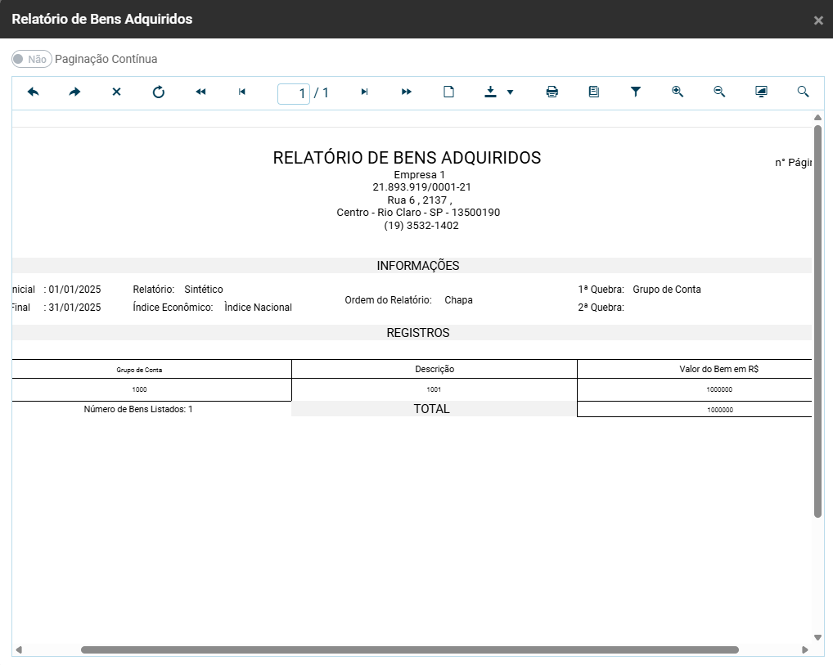Image resolution: width=833 pixels, height=665 pixels.
Task: Expand the export dropdown arrow
Action: click(511, 92)
